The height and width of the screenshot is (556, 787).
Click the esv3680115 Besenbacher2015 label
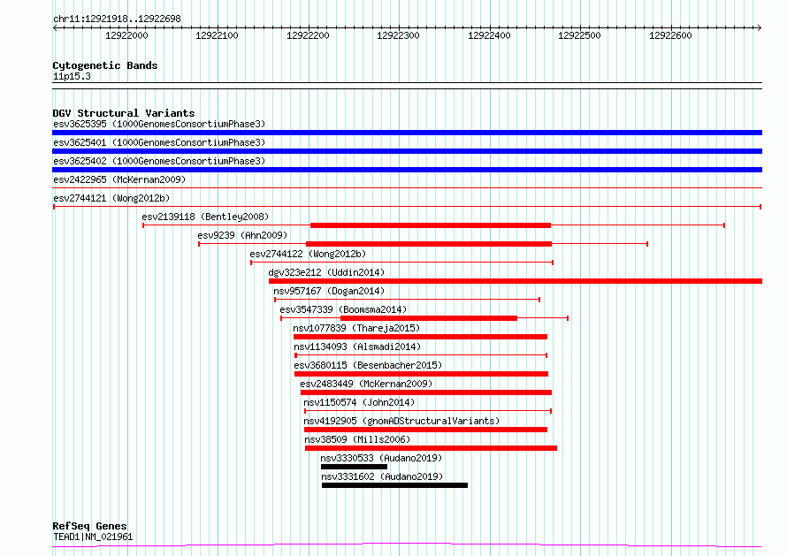point(368,365)
